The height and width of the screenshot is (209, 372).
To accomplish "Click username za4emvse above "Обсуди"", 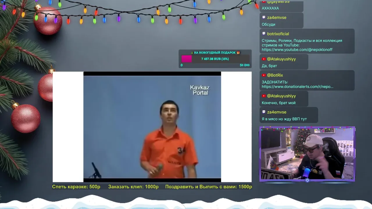I will pos(277,17).
